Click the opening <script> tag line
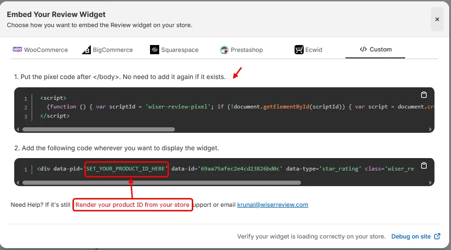The height and width of the screenshot is (250, 451). (x=53, y=98)
